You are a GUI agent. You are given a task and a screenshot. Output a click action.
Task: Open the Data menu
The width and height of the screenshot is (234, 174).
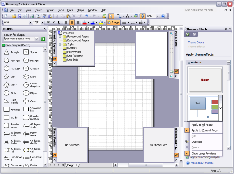pyautogui.click(x=70, y=10)
